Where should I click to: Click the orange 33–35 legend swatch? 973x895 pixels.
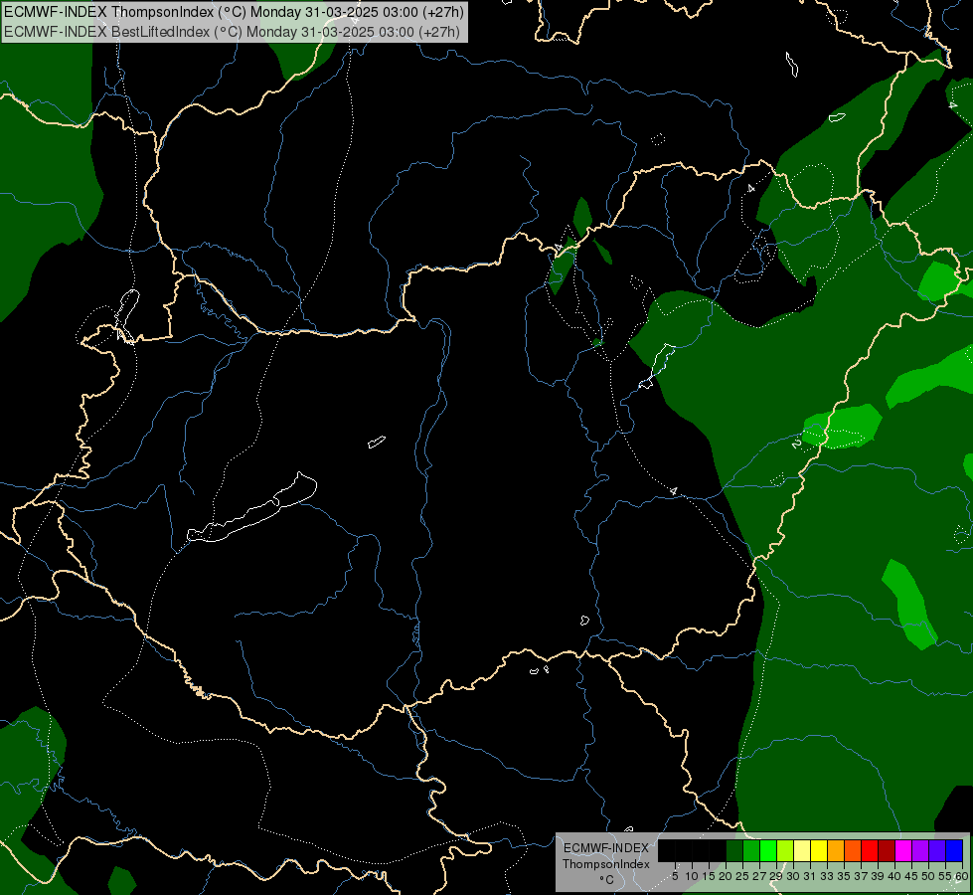[x=836, y=850]
